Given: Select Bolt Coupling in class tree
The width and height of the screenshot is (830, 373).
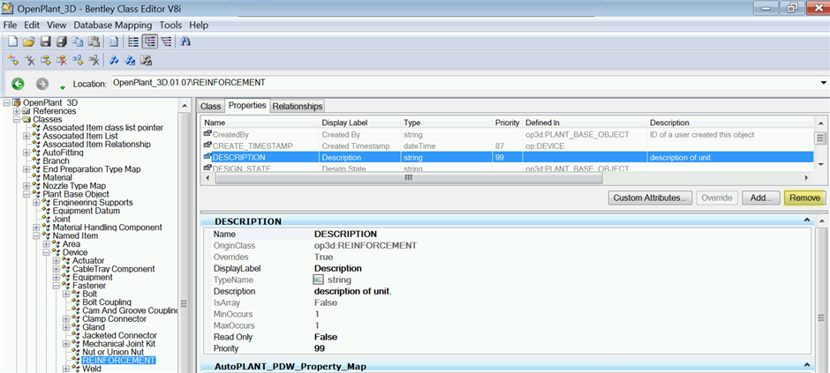Looking at the screenshot, I should pyautogui.click(x=106, y=302).
